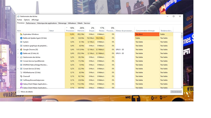Image resolution: width=211 pixels, height=118 pixels.
Task: Click the Overwolf process icon
Action: point(21,76)
